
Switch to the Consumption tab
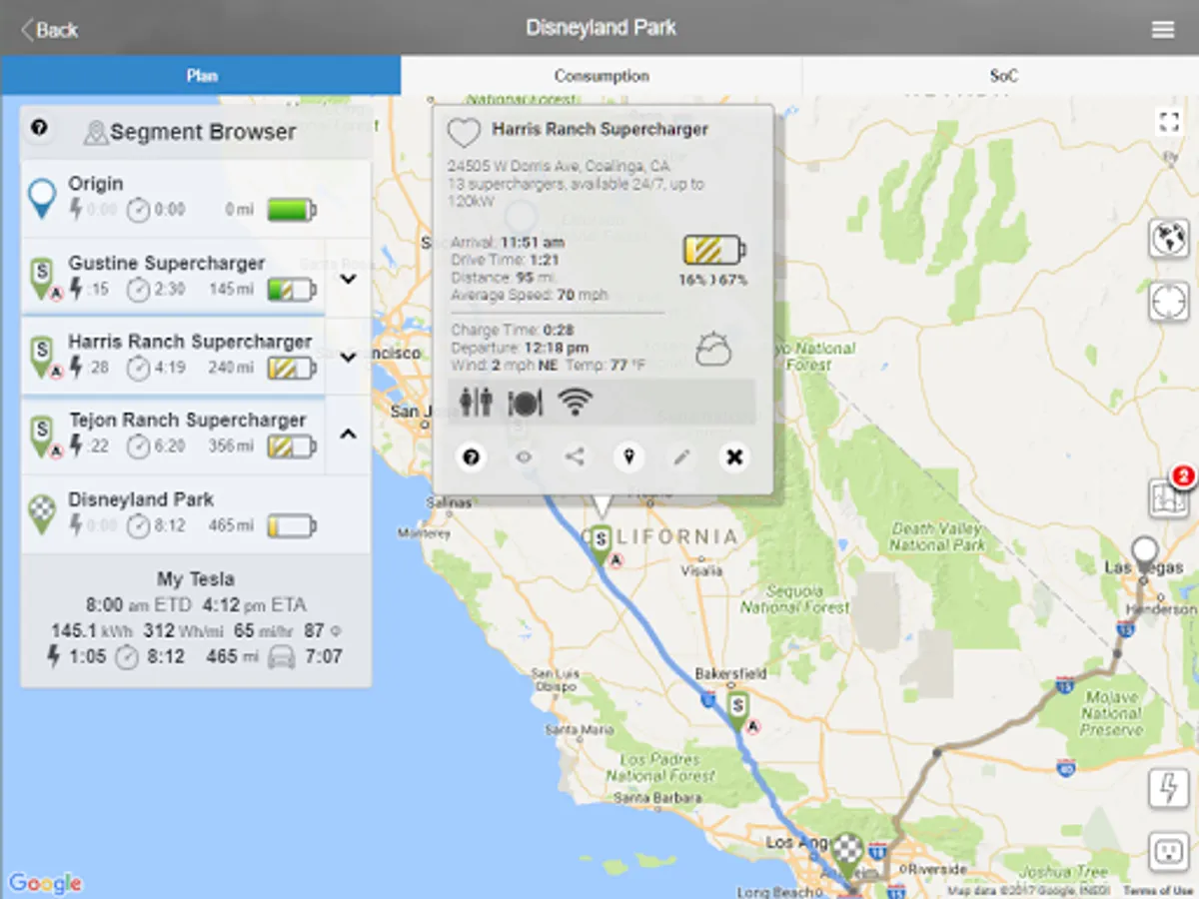click(x=601, y=76)
